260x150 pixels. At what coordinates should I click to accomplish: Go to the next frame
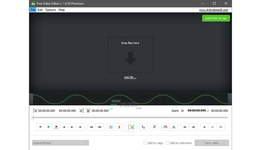coord(72,127)
